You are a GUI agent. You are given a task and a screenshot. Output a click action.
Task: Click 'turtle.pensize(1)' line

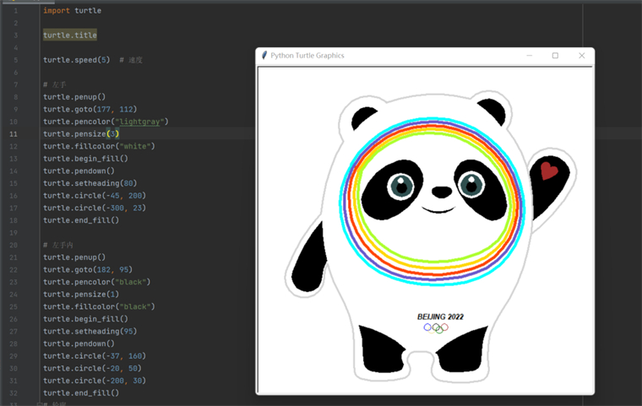point(81,295)
